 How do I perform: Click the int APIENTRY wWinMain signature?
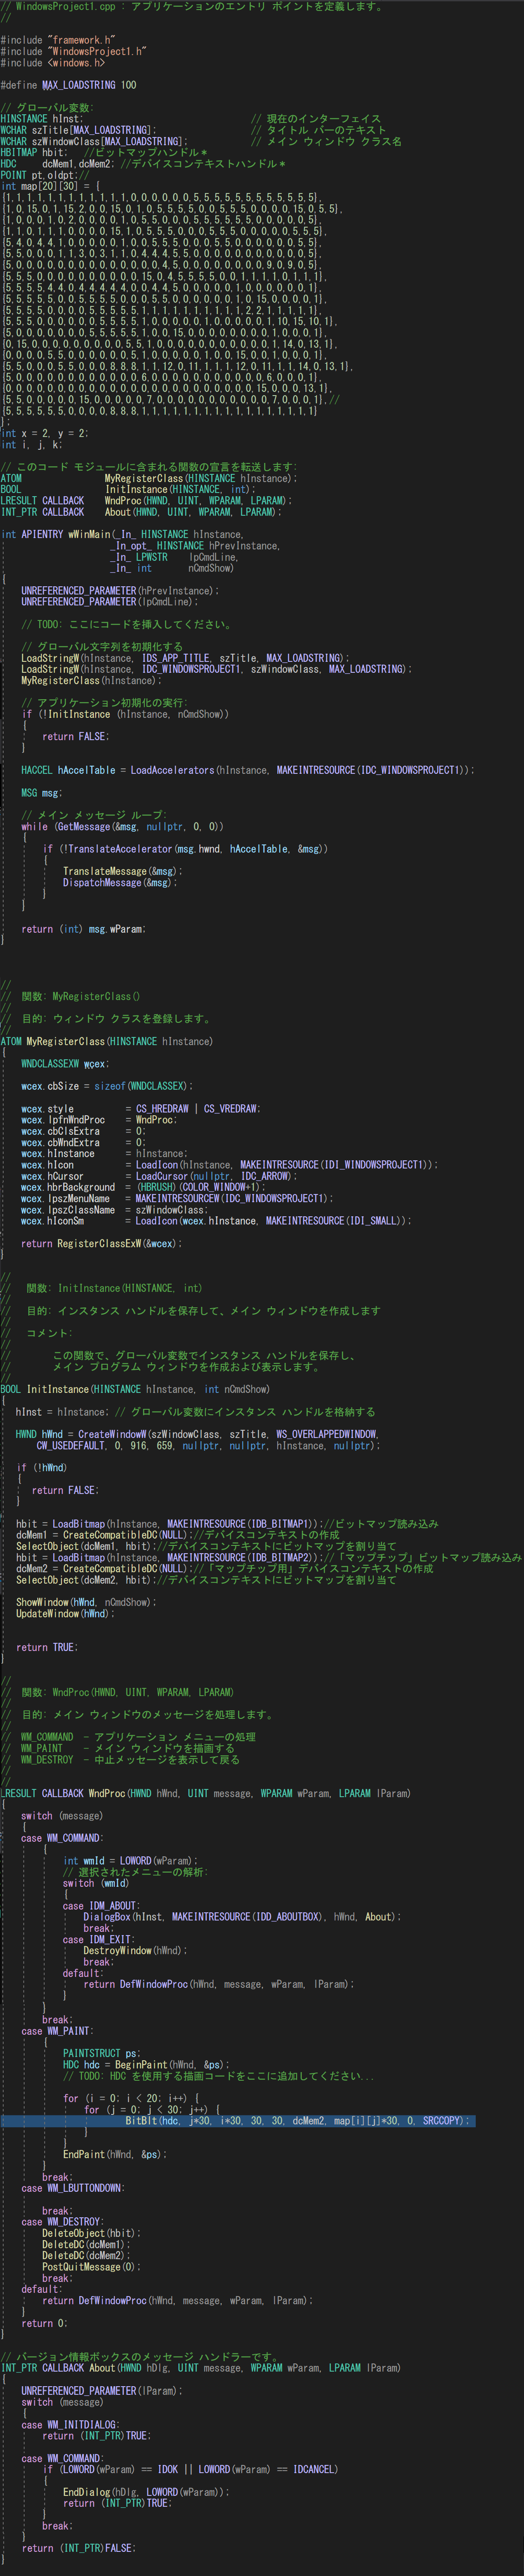122,534
